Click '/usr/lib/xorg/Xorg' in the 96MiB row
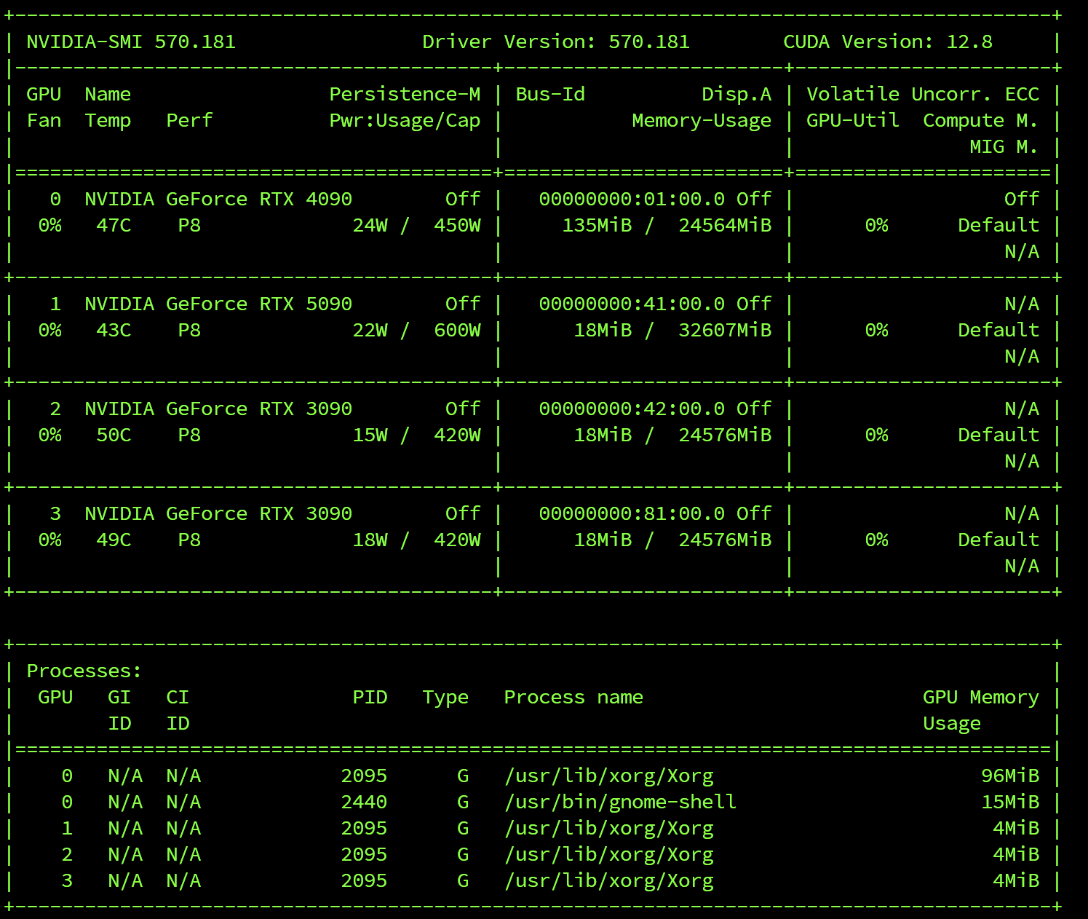 (x=608, y=776)
